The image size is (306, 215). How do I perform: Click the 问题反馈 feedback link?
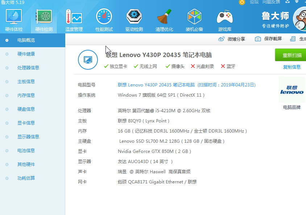271,2
